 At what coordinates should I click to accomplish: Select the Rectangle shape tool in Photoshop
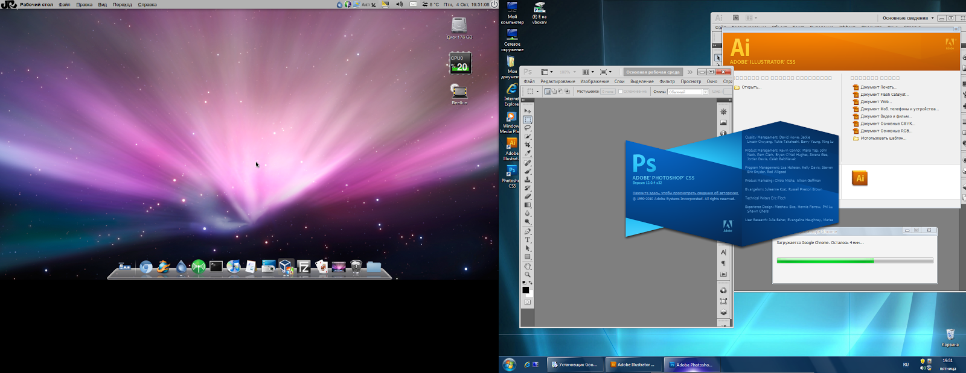(528, 257)
